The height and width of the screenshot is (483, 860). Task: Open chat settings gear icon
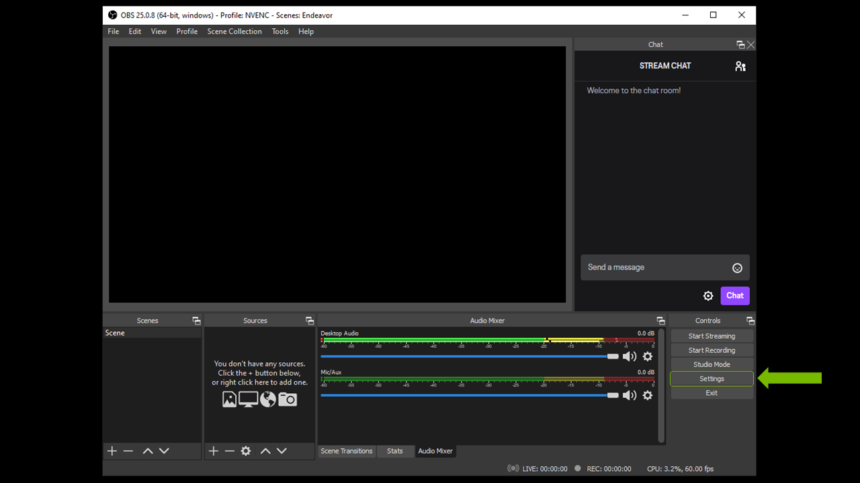click(708, 296)
